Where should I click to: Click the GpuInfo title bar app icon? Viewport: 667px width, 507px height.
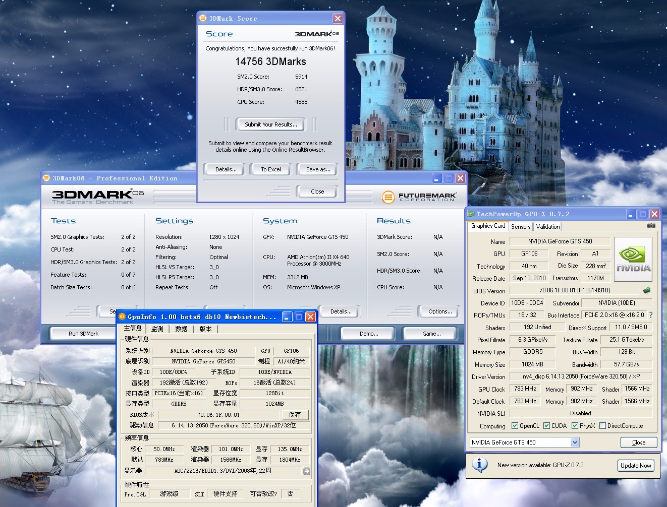tap(122, 316)
